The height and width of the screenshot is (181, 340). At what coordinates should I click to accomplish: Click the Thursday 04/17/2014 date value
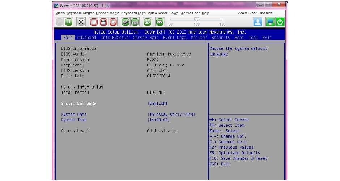[x=171, y=114]
